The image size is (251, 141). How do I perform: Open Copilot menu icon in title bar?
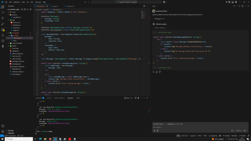[164, 2]
